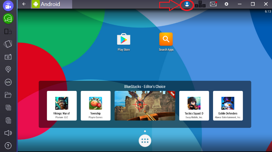
Task: Open the Search Apps icon
Action: (x=166, y=42)
